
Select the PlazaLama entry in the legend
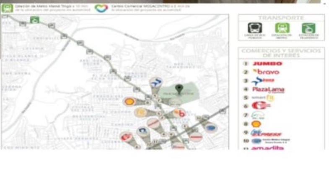pyautogui.click(x=268, y=89)
